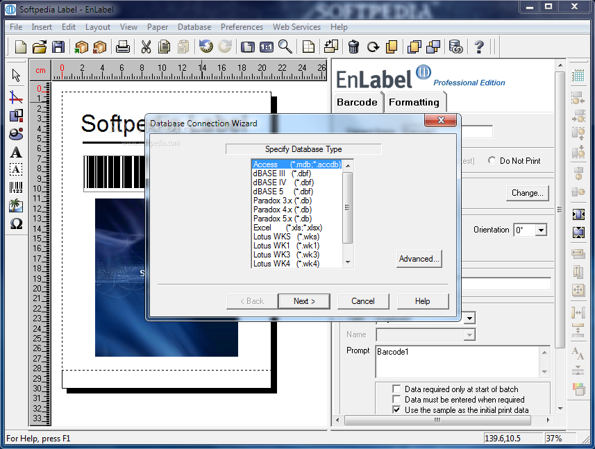This screenshot has height=449, width=595.
Task: Click the Cut scissors icon
Action: 146,46
